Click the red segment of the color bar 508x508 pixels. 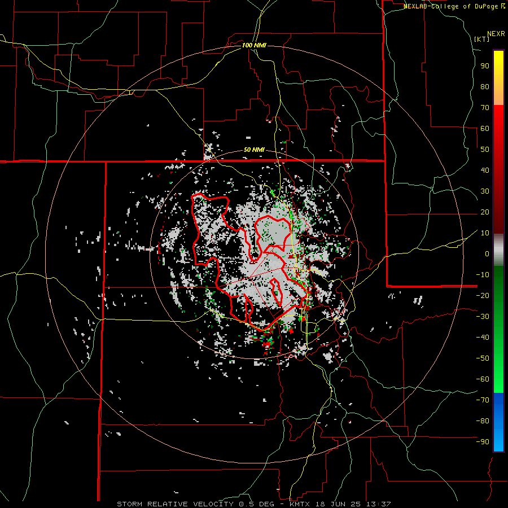coord(498,169)
